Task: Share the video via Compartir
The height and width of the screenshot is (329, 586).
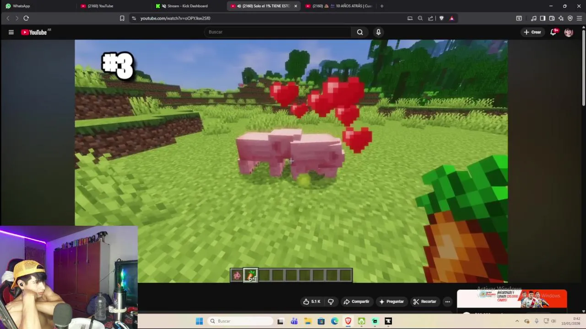Action: pyautogui.click(x=357, y=302)
